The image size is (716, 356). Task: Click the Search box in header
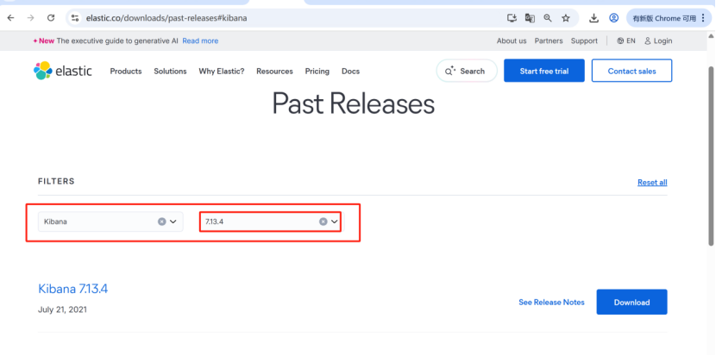click(x=467, y=71)
